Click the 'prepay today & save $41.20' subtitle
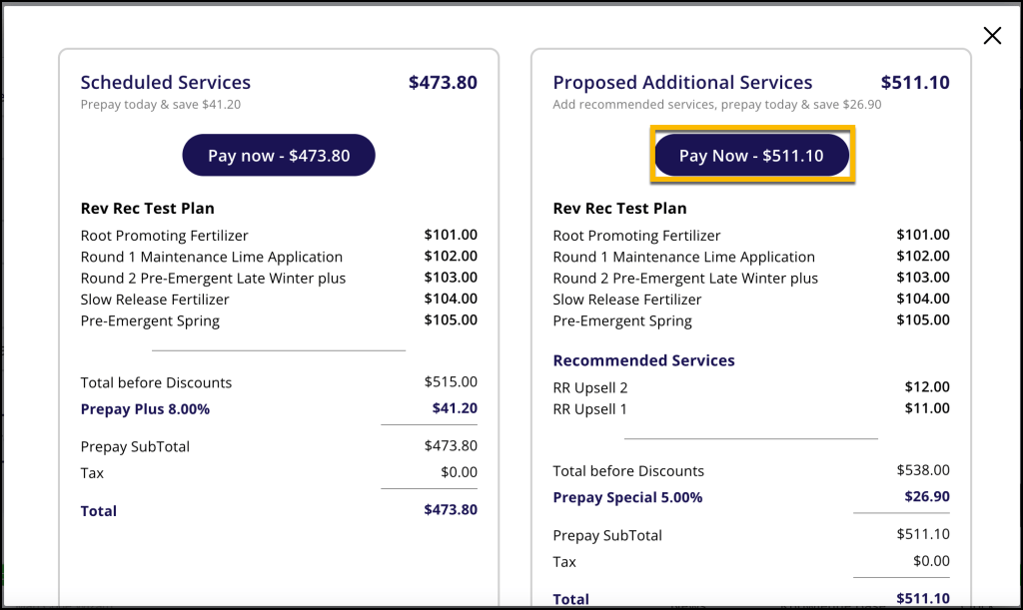Viewport: 1023px width, 610px height. [x=161, y=104]
